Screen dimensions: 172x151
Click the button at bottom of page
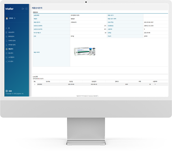[x=87, y=96]
